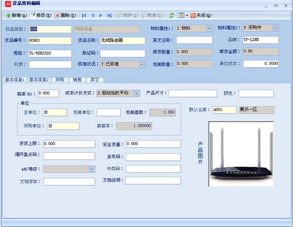Click the 中类码 input field

(x=153, y=169)
